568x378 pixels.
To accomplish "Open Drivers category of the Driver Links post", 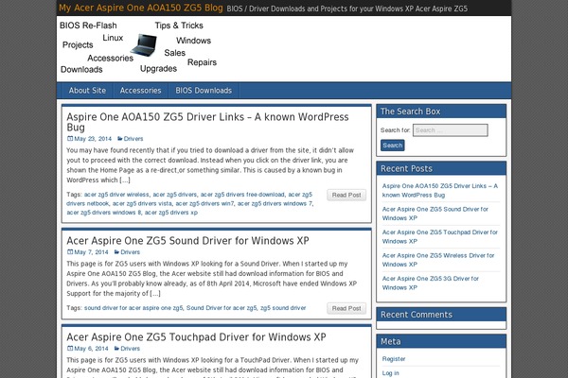I will [x=133, y=139].
